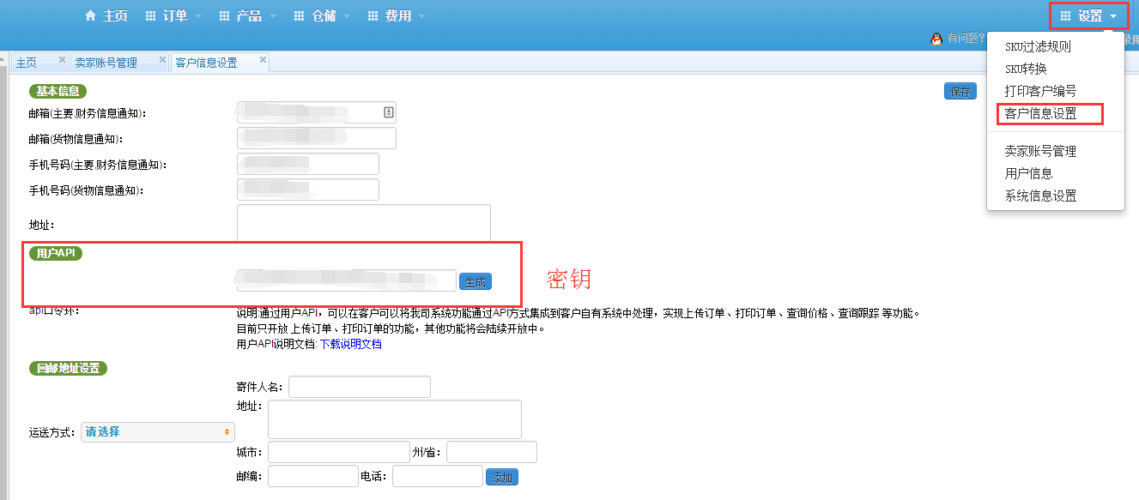Expand the 产品 navigation menu

[x=248, y=16]
